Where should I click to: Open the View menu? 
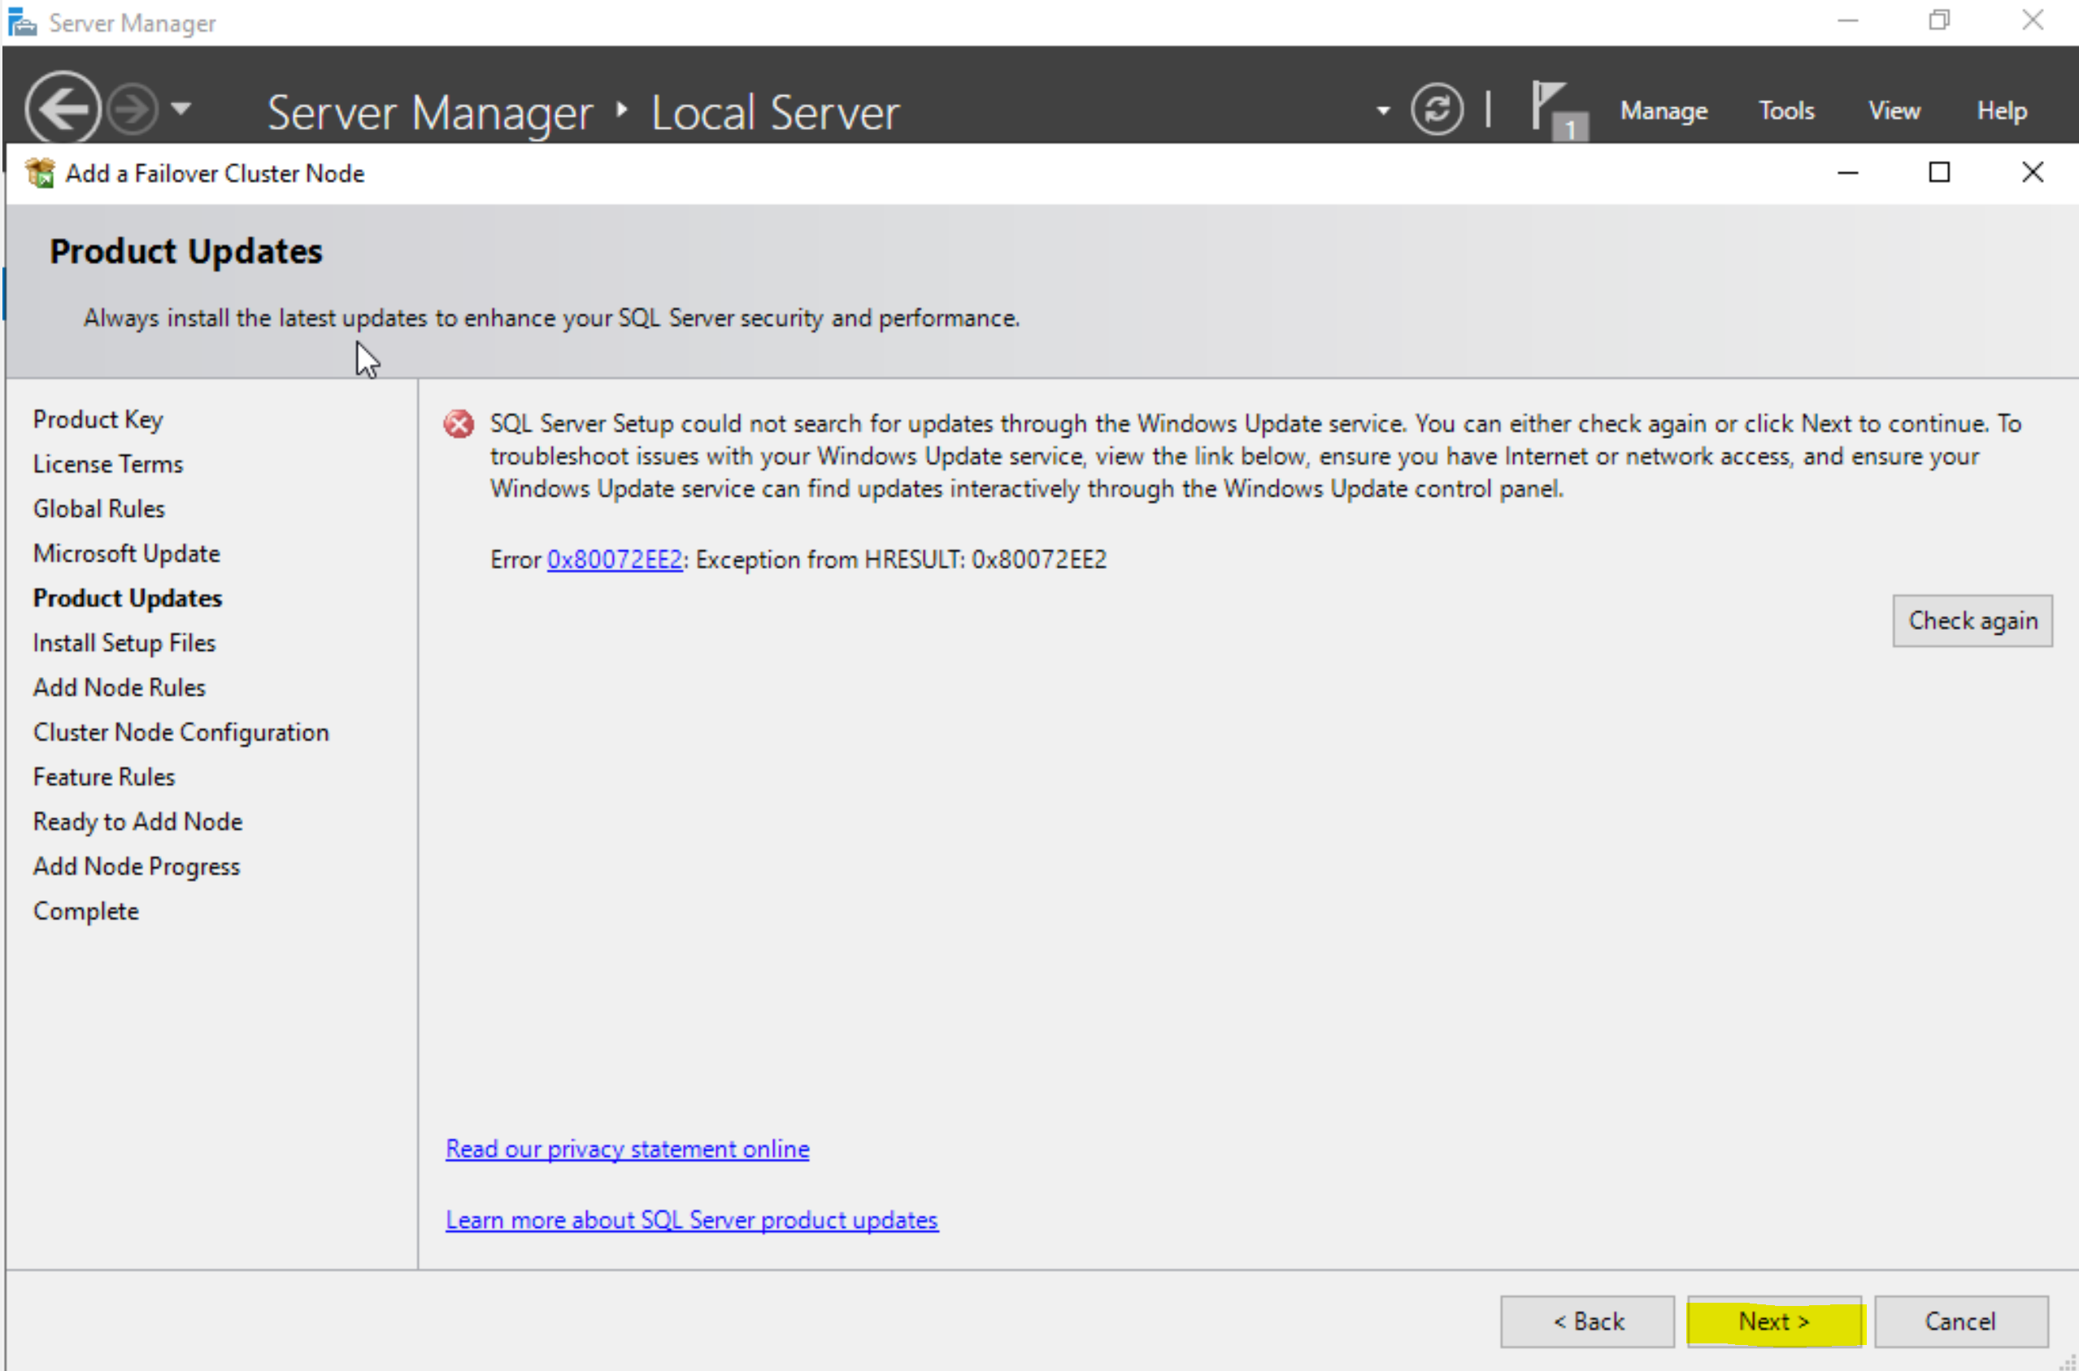(1894, 111)
